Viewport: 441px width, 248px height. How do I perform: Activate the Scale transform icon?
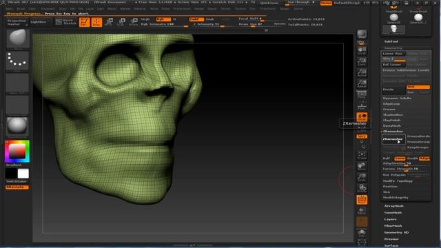[x=121, y=22]
